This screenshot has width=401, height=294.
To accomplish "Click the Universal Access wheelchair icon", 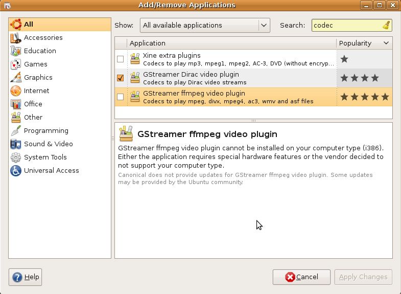I will click(x=16, y=171).
